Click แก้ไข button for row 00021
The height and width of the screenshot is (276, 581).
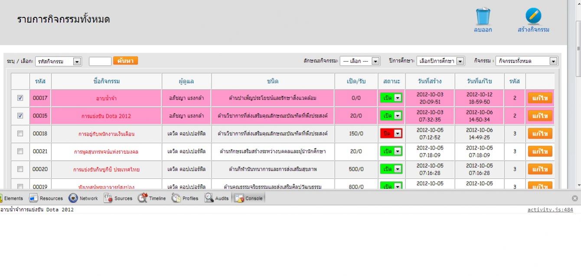click(x=540, y=151)
